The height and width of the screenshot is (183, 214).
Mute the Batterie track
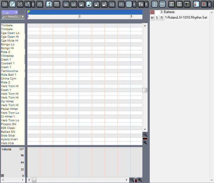pos(152,18)
